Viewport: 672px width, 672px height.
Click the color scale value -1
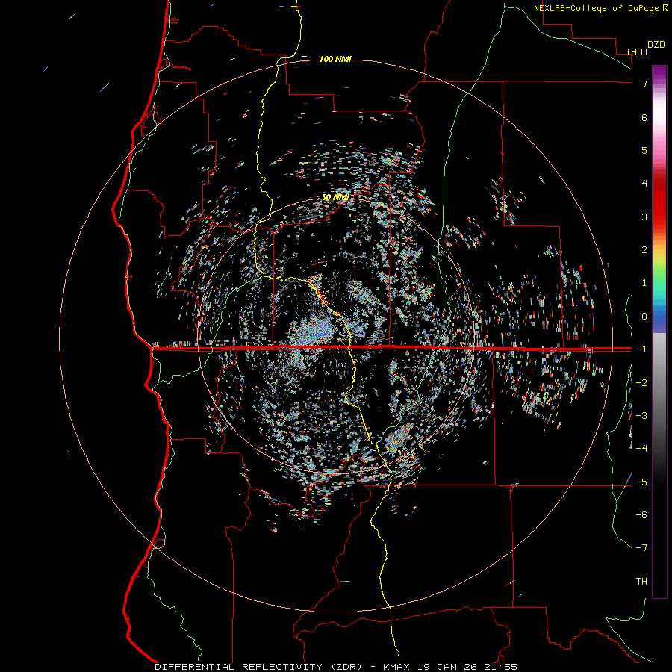pos(641,349)
